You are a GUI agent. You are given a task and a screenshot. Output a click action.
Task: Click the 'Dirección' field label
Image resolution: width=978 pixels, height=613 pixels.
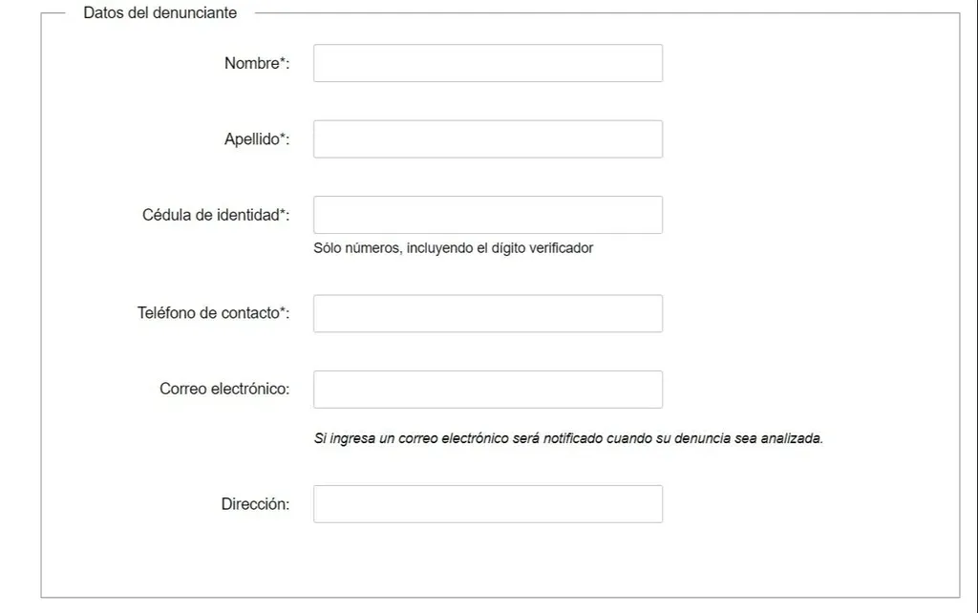click(x=255, y=504)
